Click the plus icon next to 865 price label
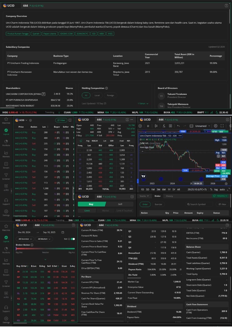The image size is (232, 328). [218, 156]
